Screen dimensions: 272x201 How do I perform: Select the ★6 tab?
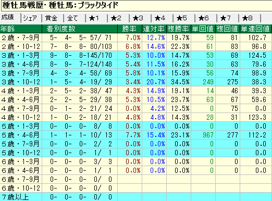206,18
